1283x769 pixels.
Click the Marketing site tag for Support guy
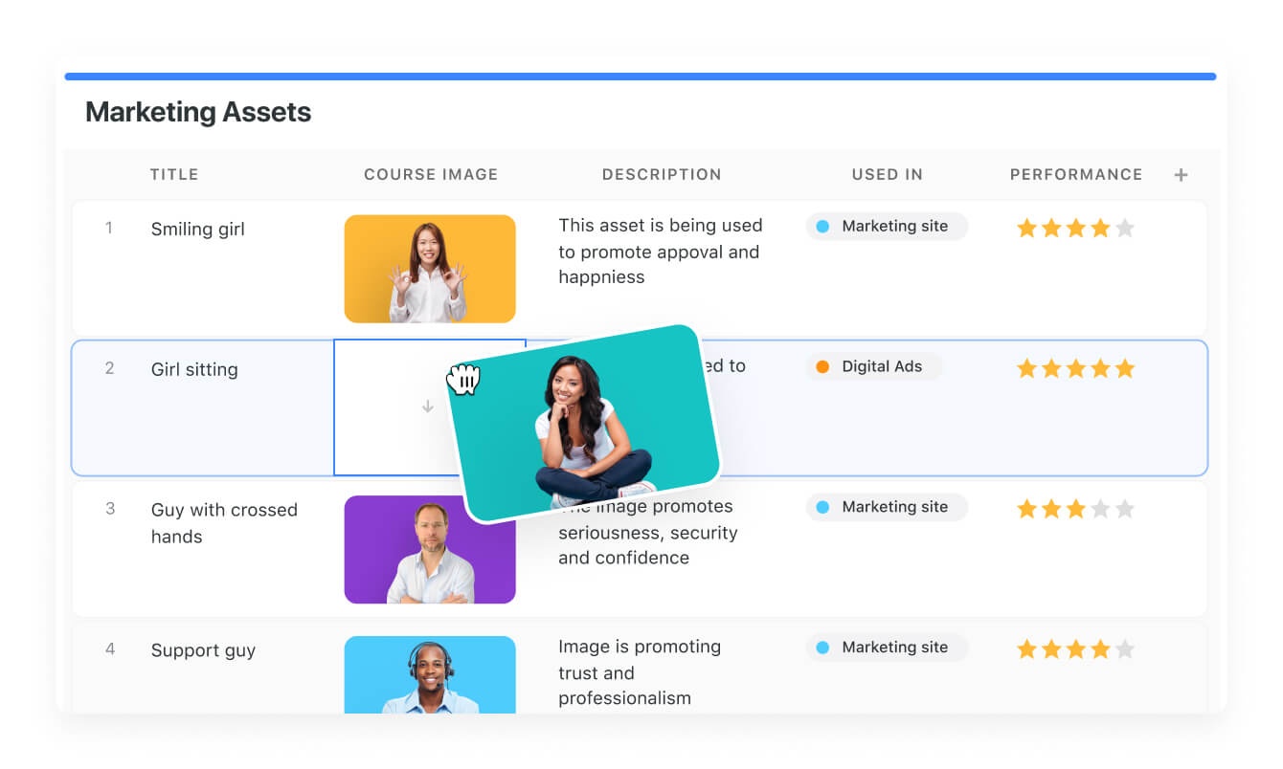tap(887, 648)
